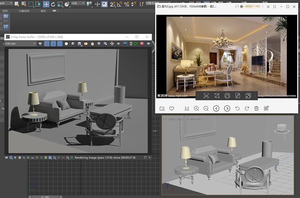
Task: Click the Select Object tool icon
Action: point(17,4)
